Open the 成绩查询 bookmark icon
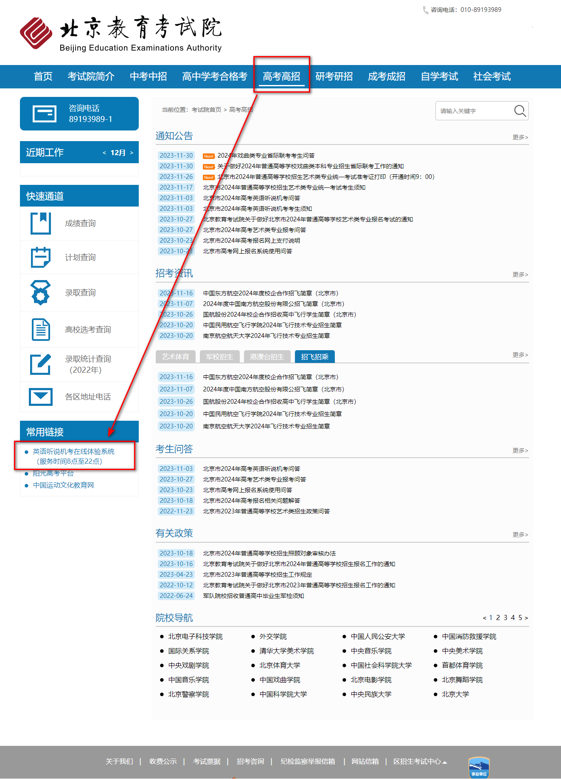The height and width of the screenshot is (779, 561). pyautogui.click(x=41, y=223)
